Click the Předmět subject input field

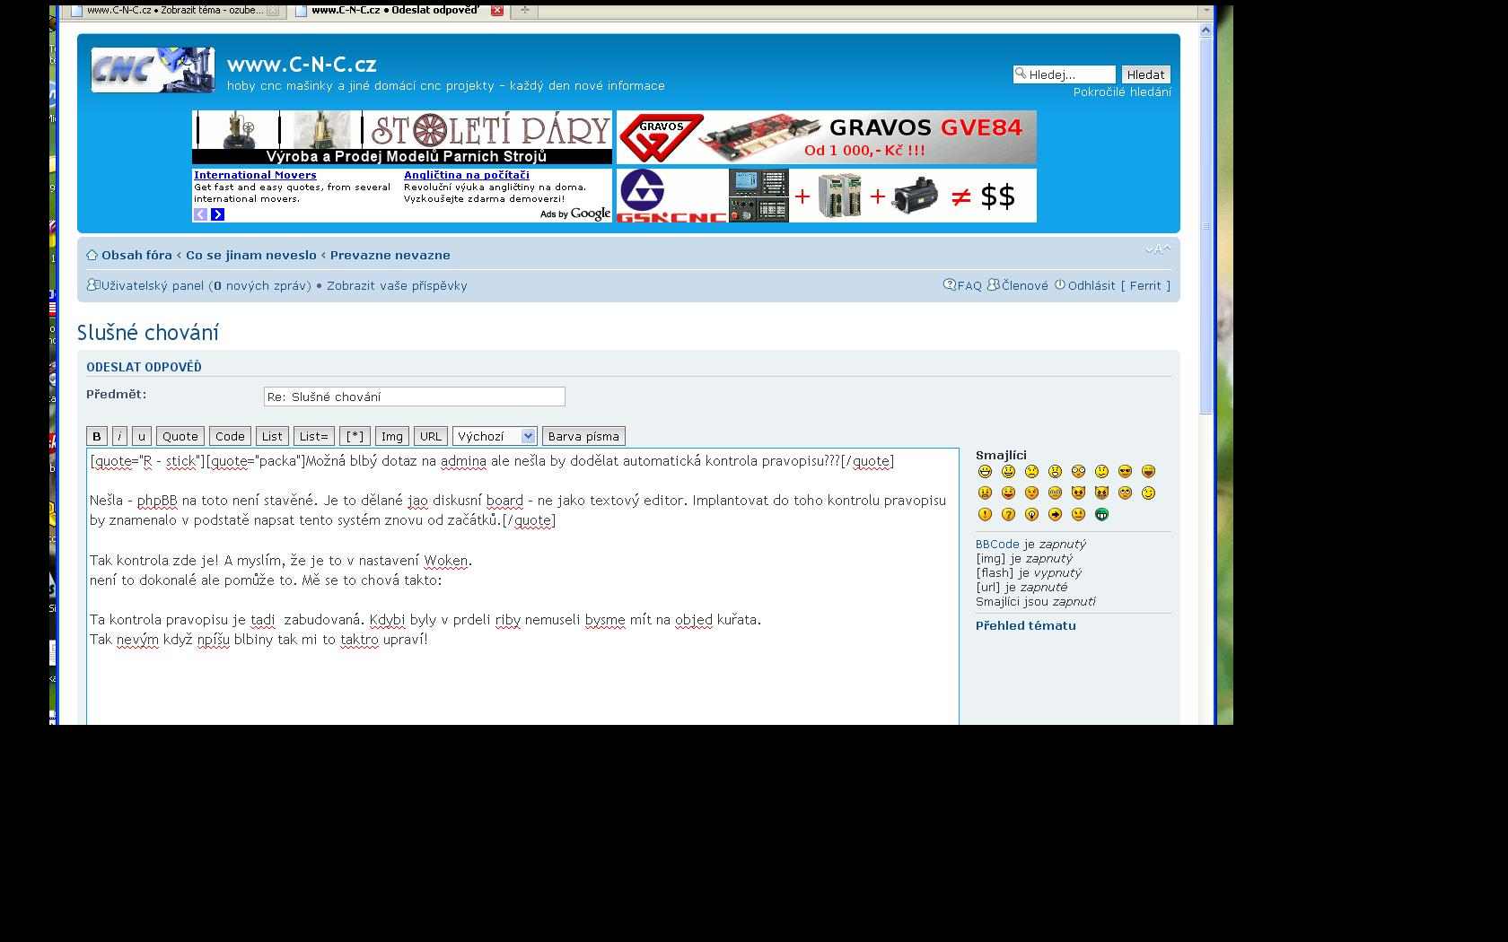coord(414,397)
